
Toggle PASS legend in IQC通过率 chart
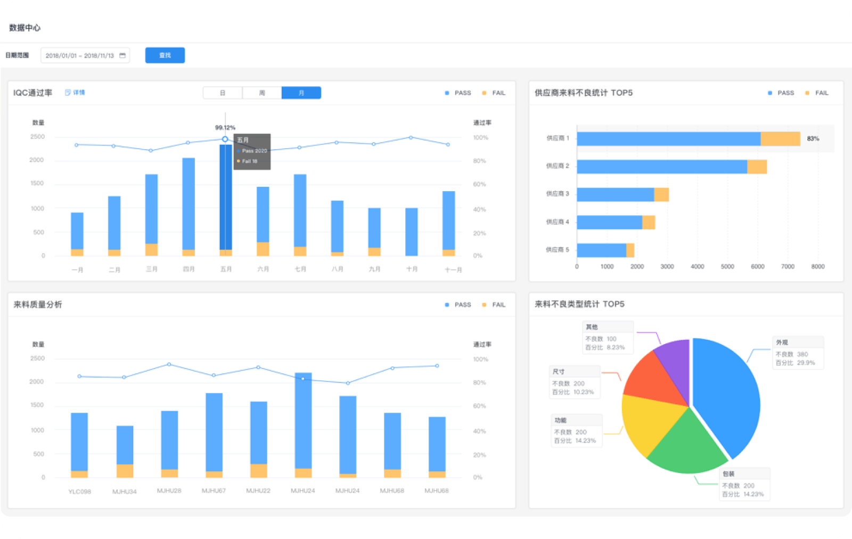pyautogui.click(x=458, y=93)
